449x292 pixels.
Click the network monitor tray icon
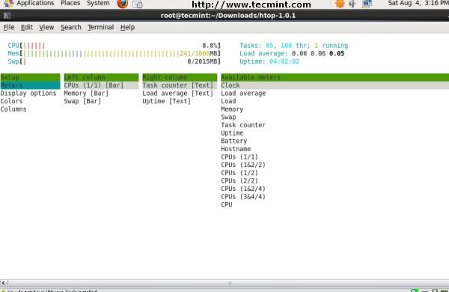(367, 4)
